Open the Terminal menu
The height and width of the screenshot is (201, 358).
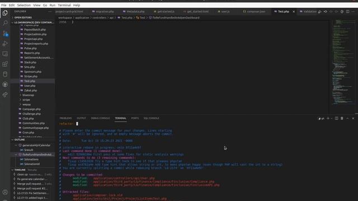64,5
